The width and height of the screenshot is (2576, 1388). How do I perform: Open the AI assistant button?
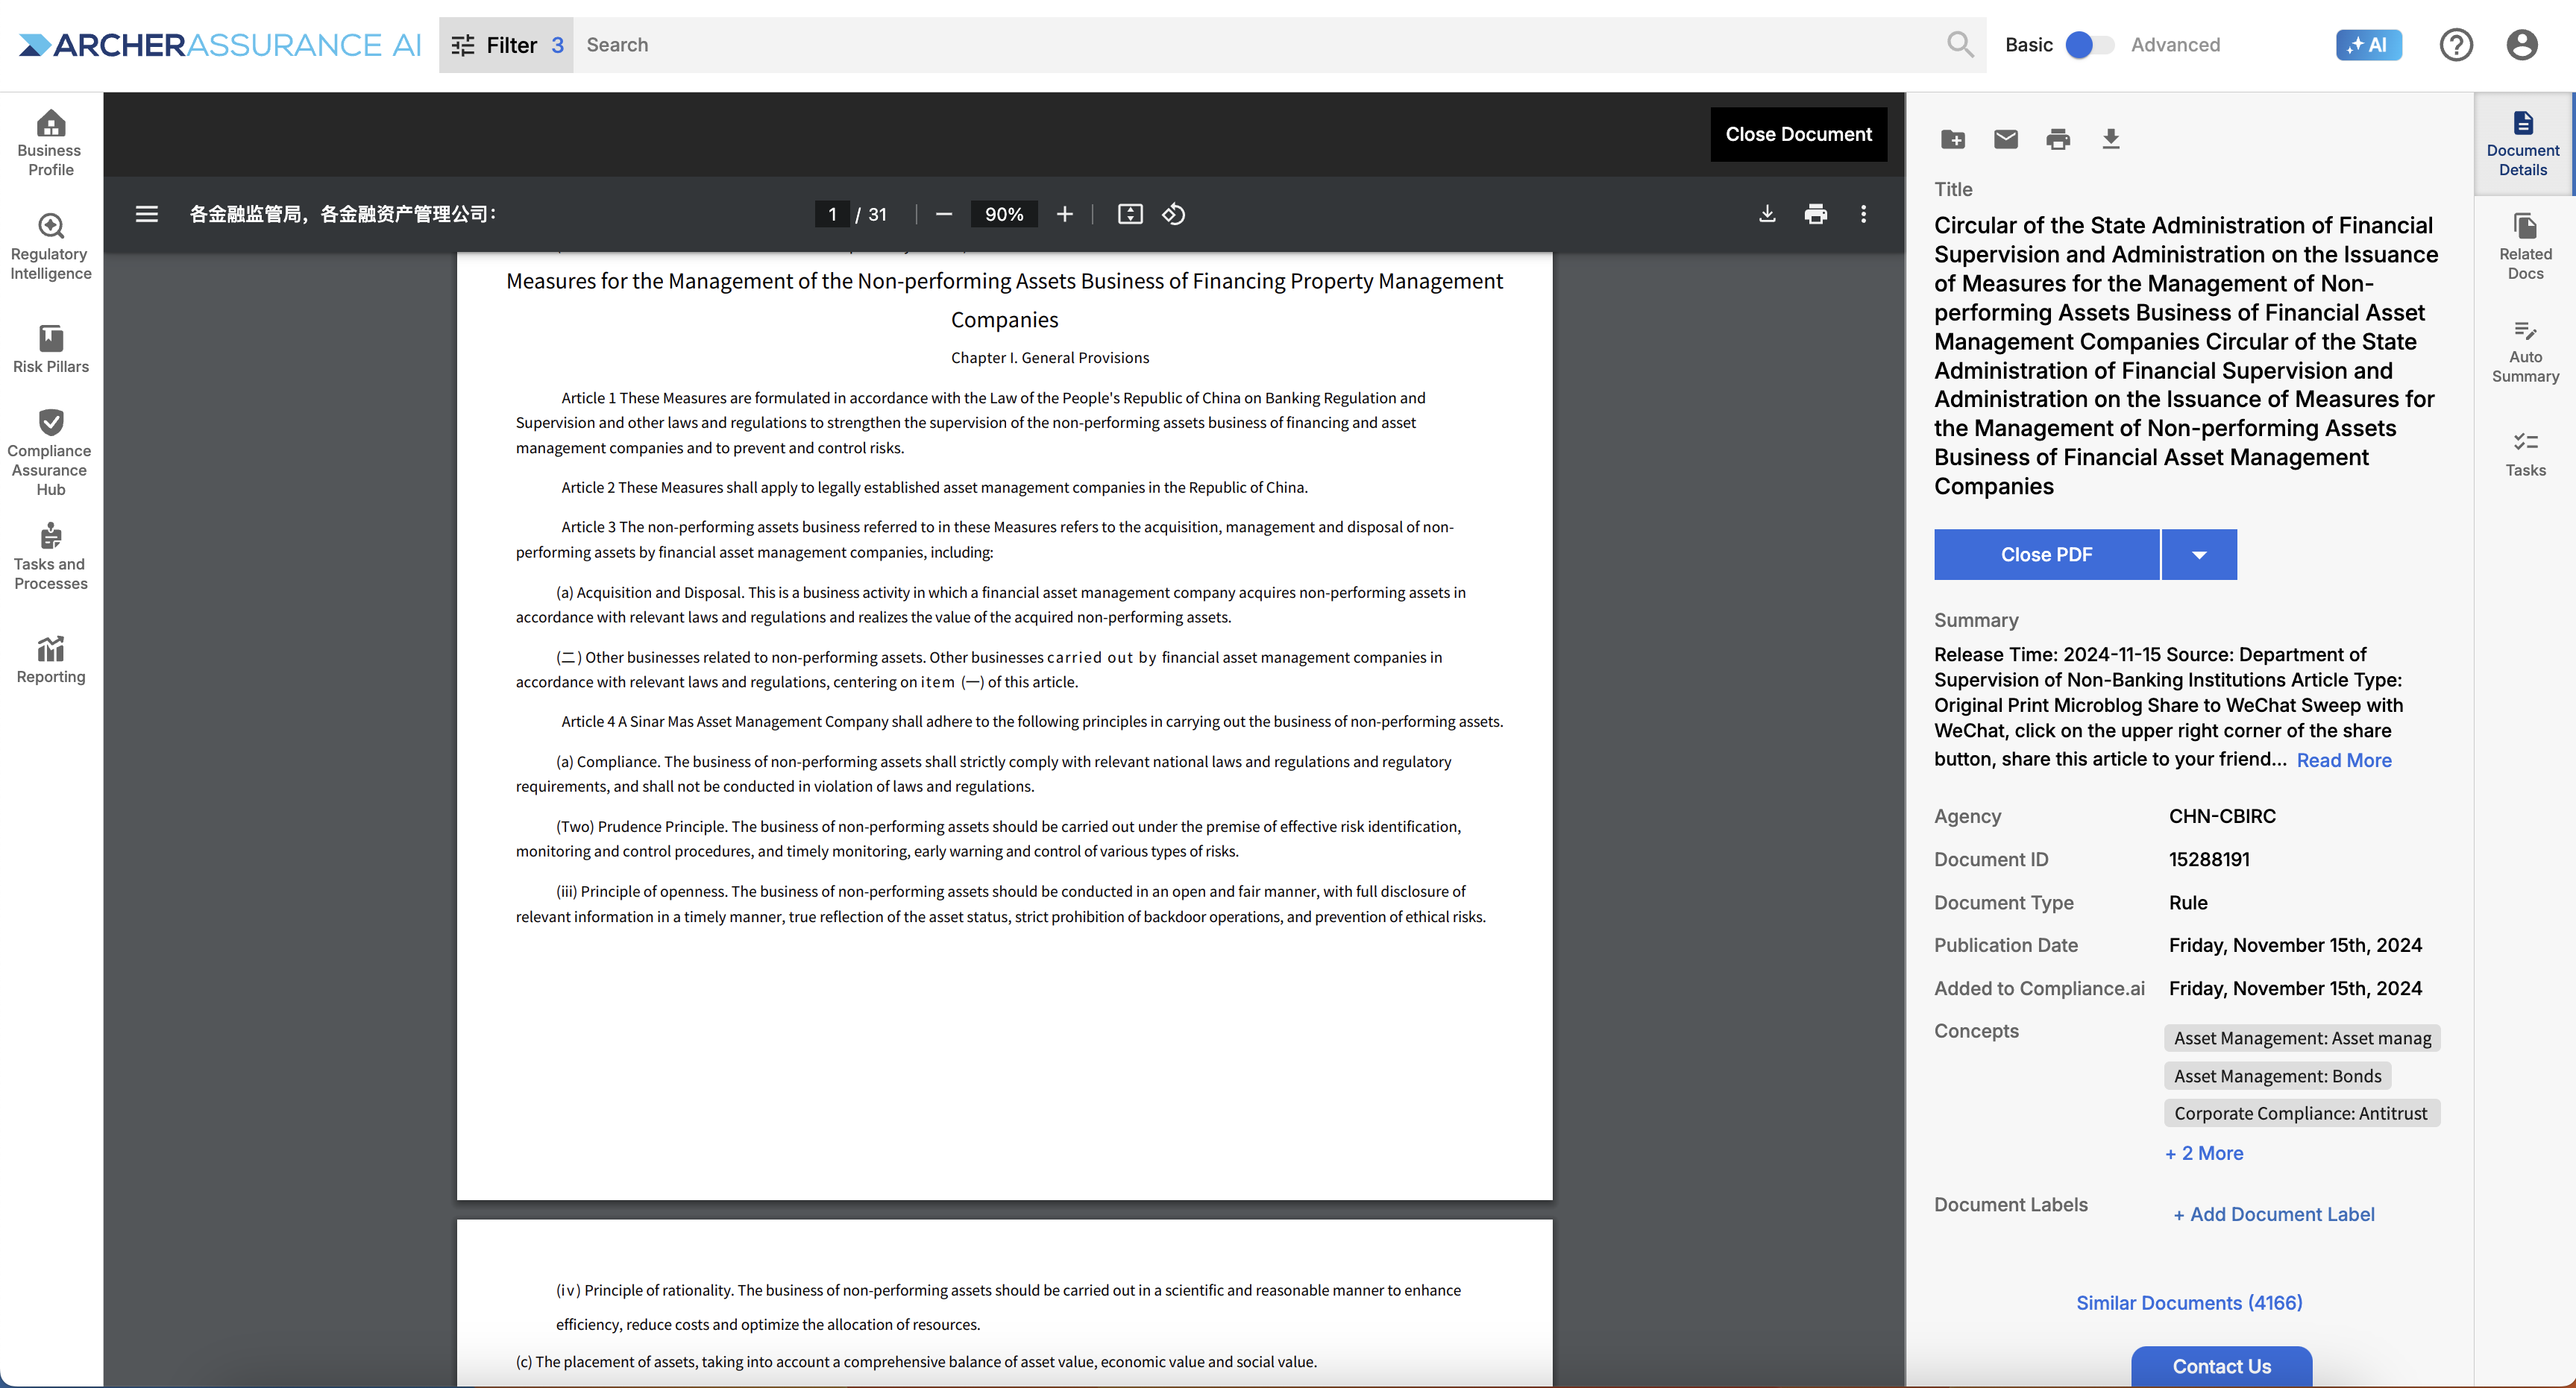[2367, 44]
